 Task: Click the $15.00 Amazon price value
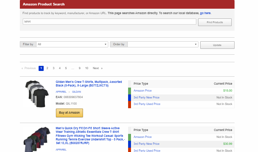228,90
